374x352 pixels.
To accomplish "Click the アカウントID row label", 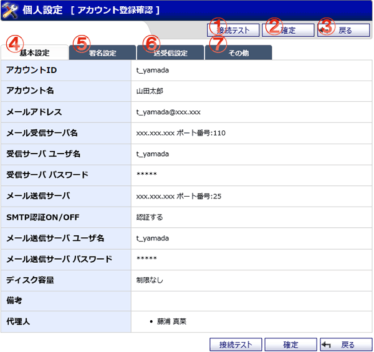I will point(31,70).
